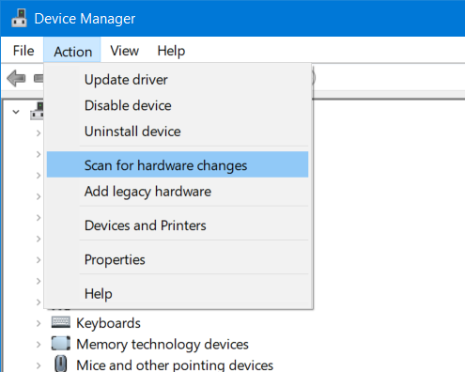The image size is (465, 372).
Task: Go back using the toolbar Back arrow
Action: (16, 78)
